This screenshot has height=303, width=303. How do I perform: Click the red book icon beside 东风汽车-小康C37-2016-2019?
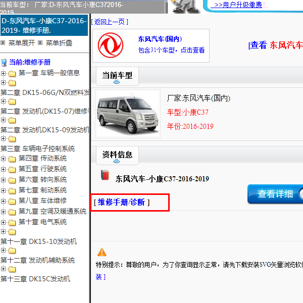pos(105,175)
